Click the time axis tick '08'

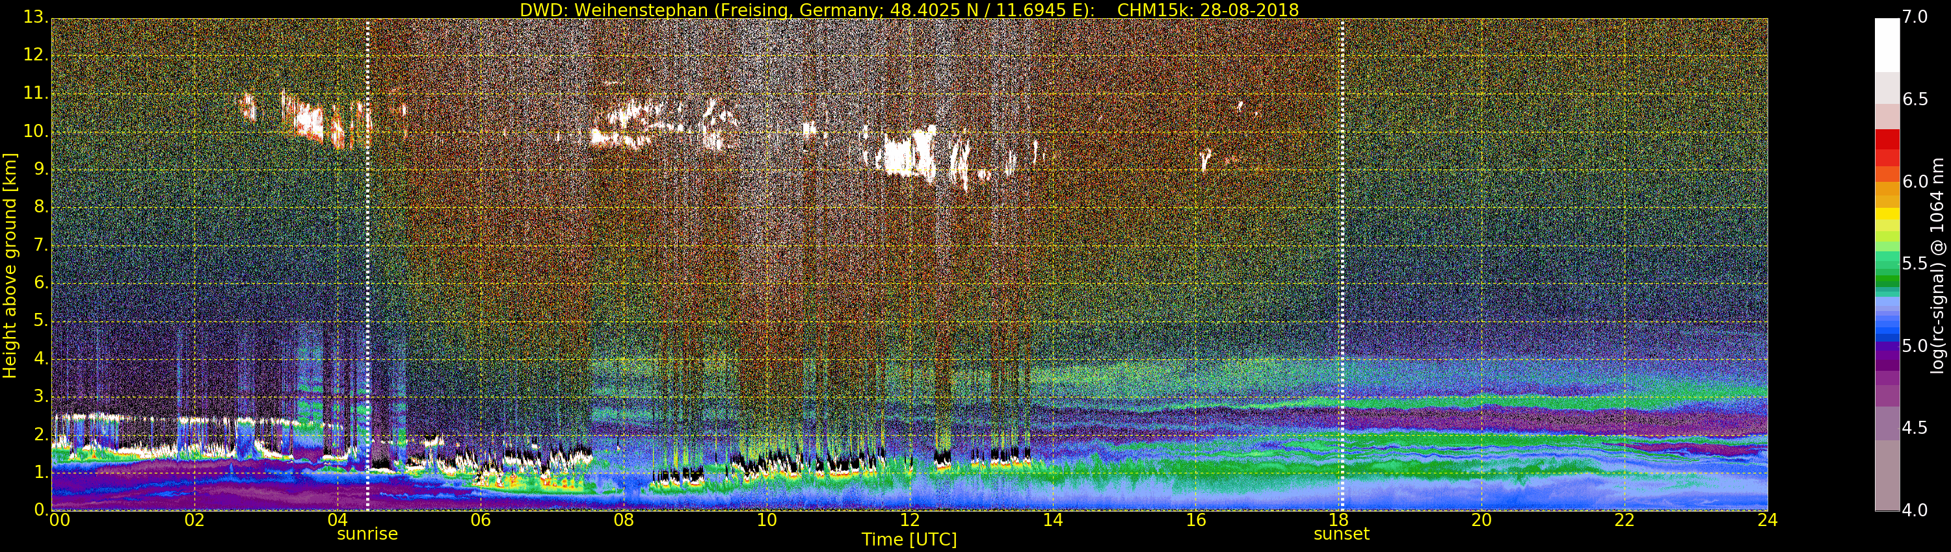623,520
